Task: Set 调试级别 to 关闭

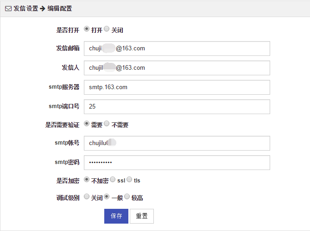Action: tap(87, 196)
